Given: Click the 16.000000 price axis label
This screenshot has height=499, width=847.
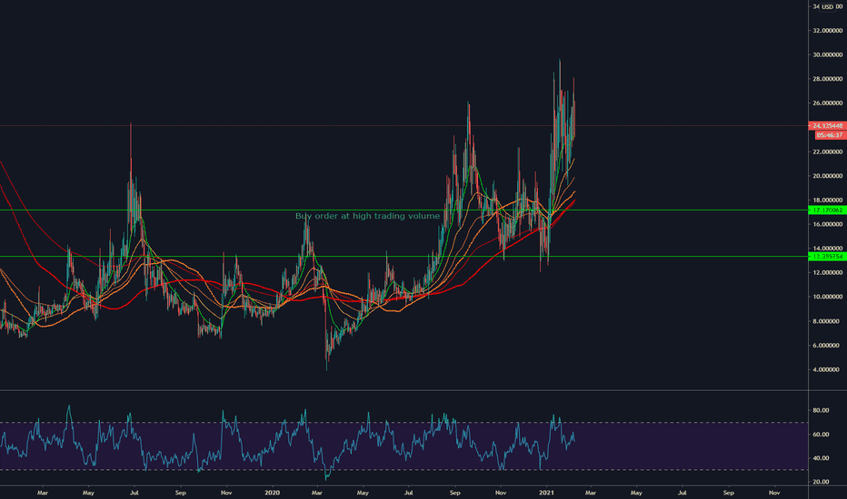Looking at the screenshot, I should (x=828, y=224).
